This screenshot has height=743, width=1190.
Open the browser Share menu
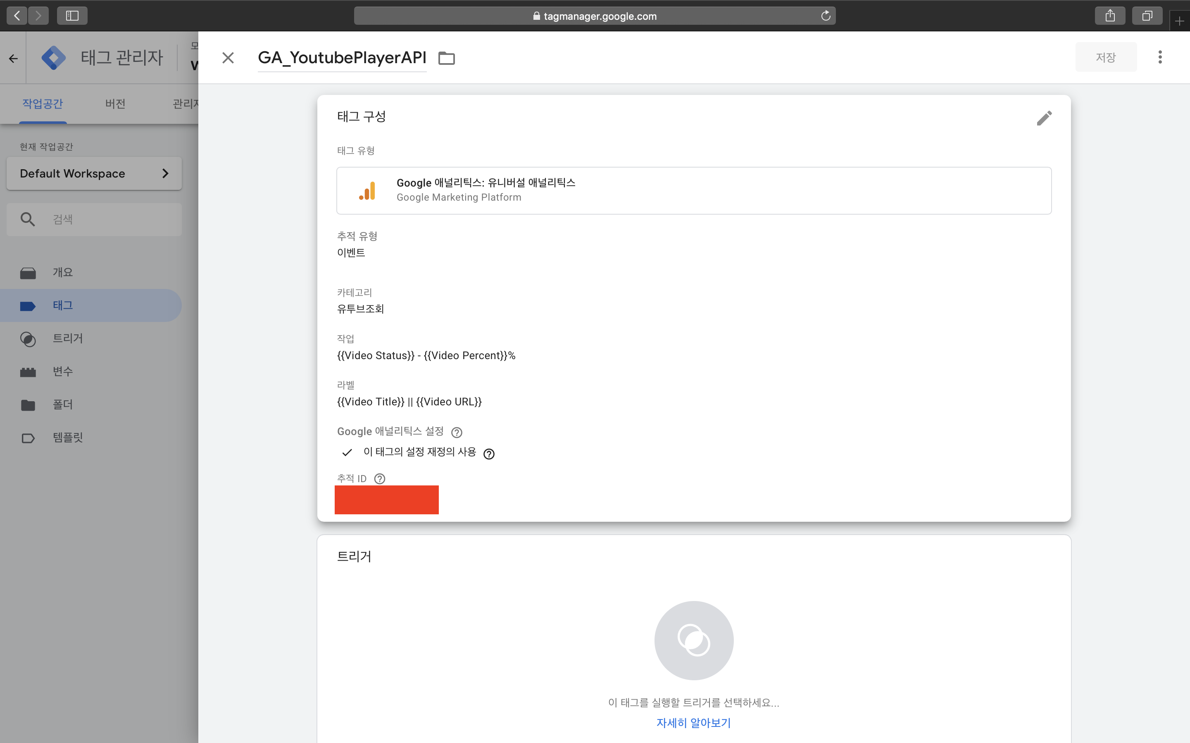pos(1110,16)
